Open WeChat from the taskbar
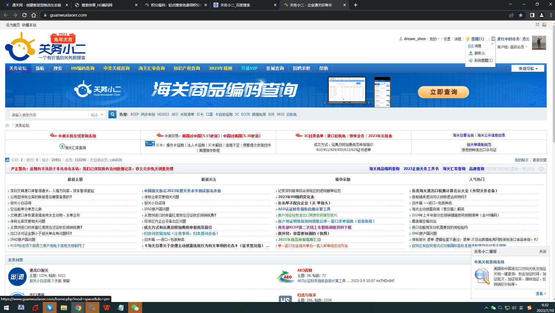The height and width of the screenshot is (313, 555). [135, 308]
